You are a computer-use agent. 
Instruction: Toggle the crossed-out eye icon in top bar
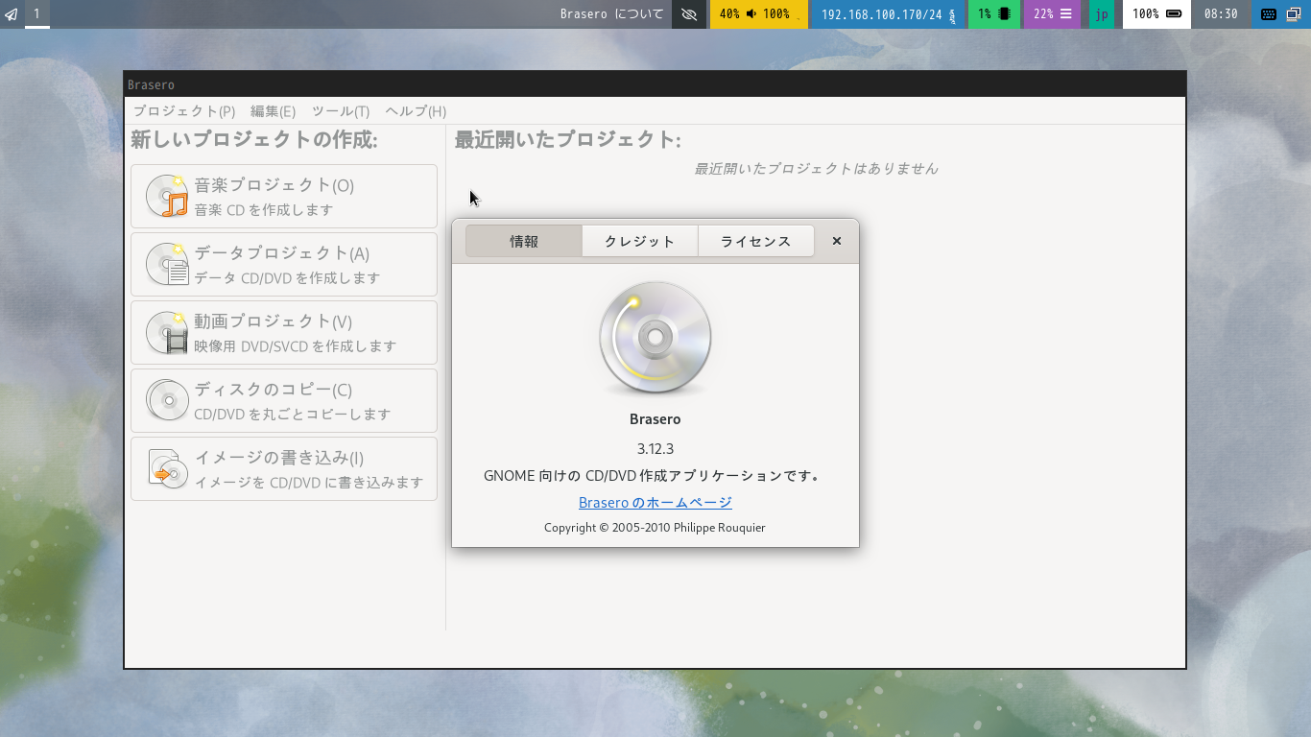pyautogui.click(x=689, y=14)
